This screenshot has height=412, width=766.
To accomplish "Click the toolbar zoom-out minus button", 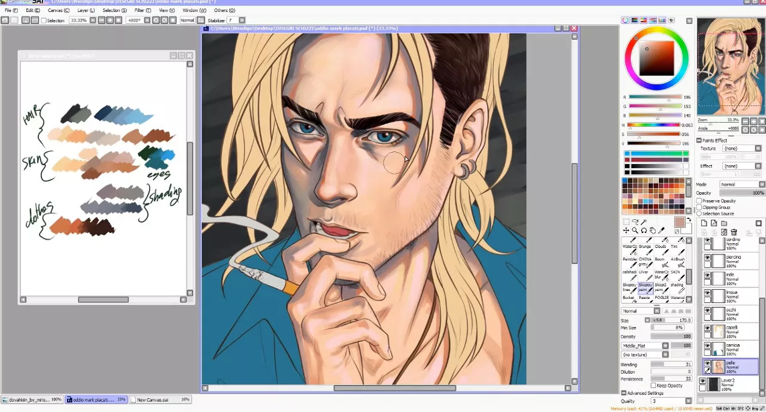I will pyautogui.click(x=101, y=20).
